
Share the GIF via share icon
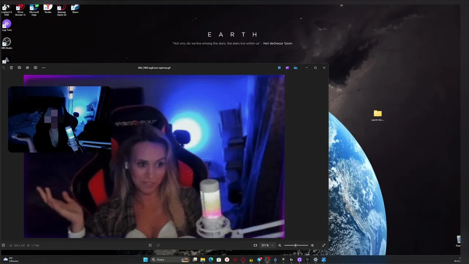click(27, 68)
